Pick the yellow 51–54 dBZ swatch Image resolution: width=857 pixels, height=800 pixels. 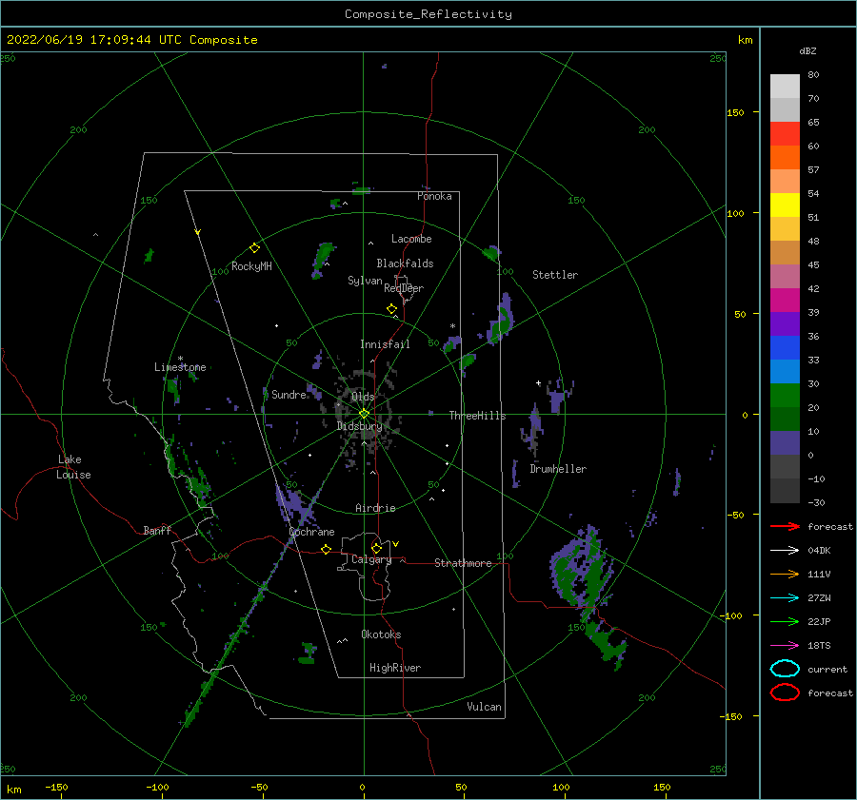coord(785,205)
